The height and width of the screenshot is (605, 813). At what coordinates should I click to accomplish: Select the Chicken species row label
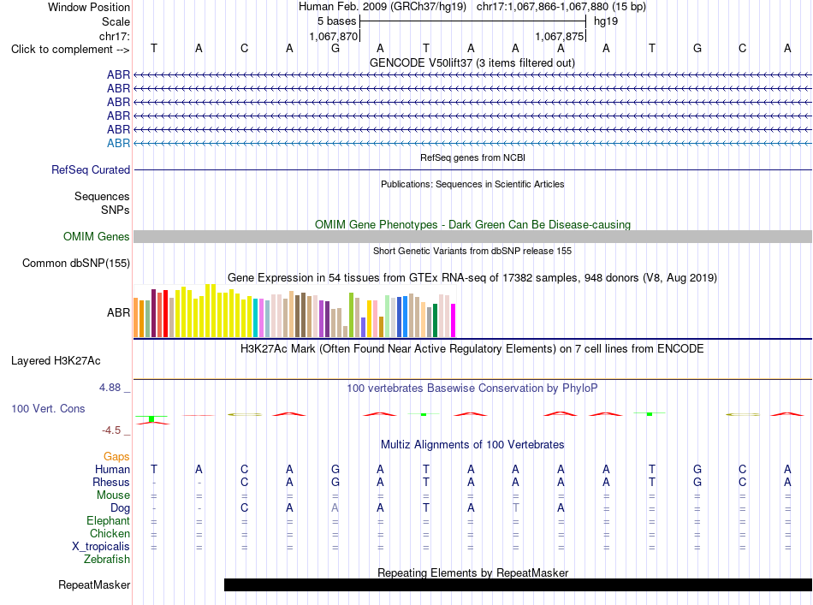110,533
